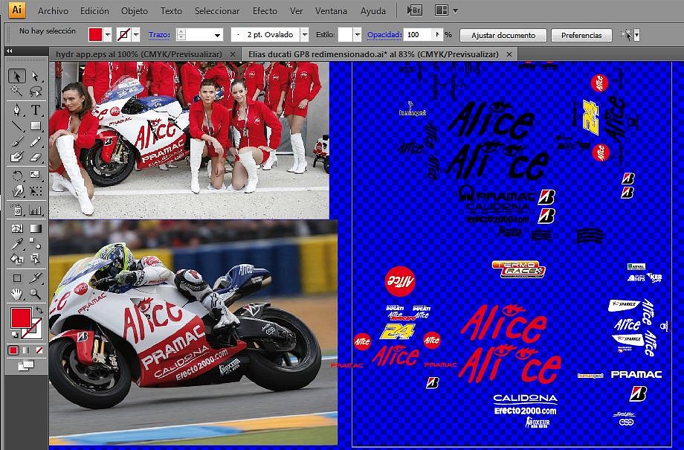The width and height of the screenshot is (684, 450).
Task: Select the Scale tool
Action: point(36,176)
